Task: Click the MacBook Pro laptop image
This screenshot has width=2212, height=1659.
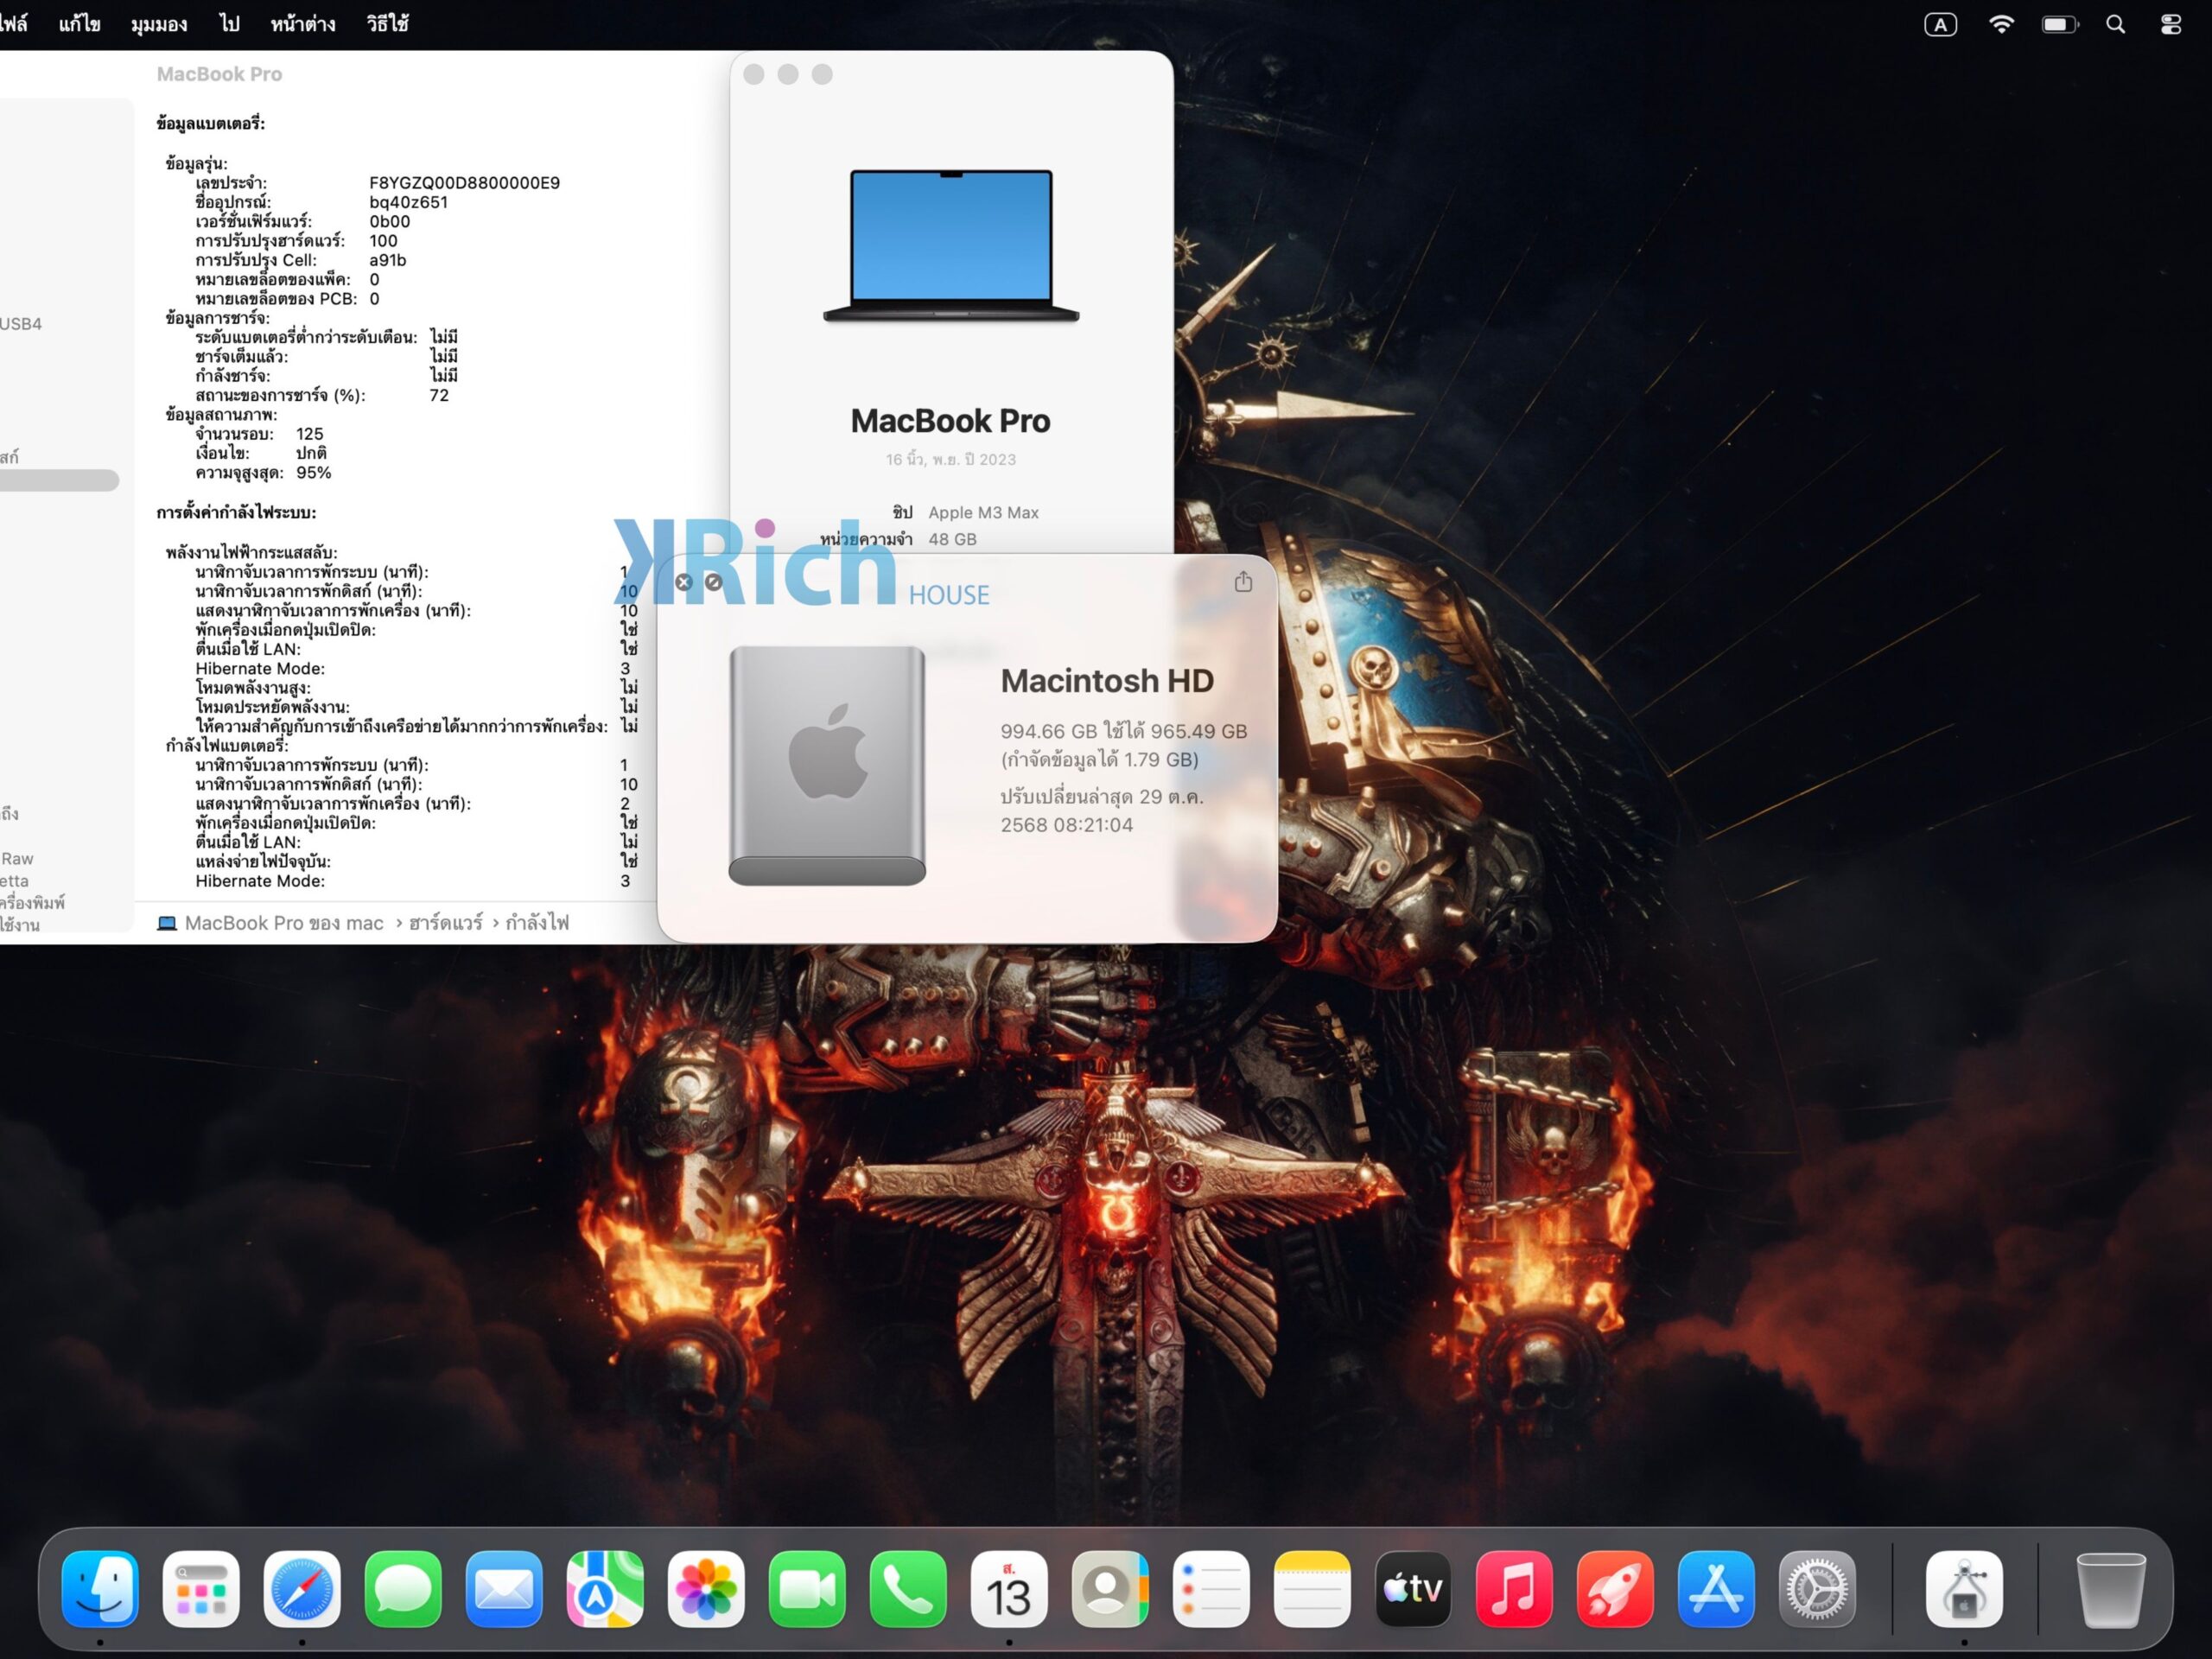Action: point(951,245)
